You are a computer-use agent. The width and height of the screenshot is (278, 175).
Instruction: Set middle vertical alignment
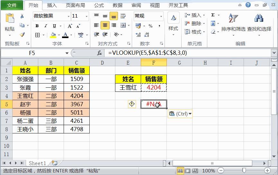pos(105,16)
